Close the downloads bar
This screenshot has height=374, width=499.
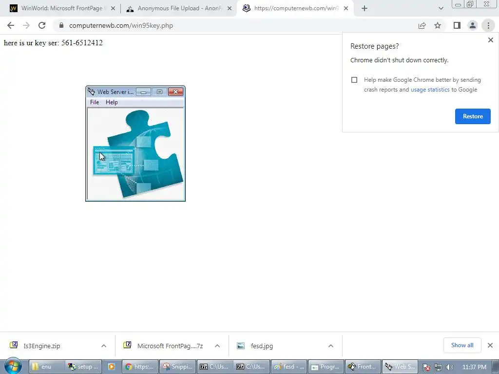coord(490,345)
